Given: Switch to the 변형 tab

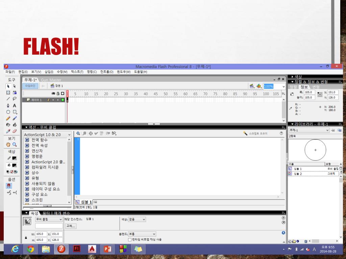Looking at the screenshot, I should tap(316, 87).
